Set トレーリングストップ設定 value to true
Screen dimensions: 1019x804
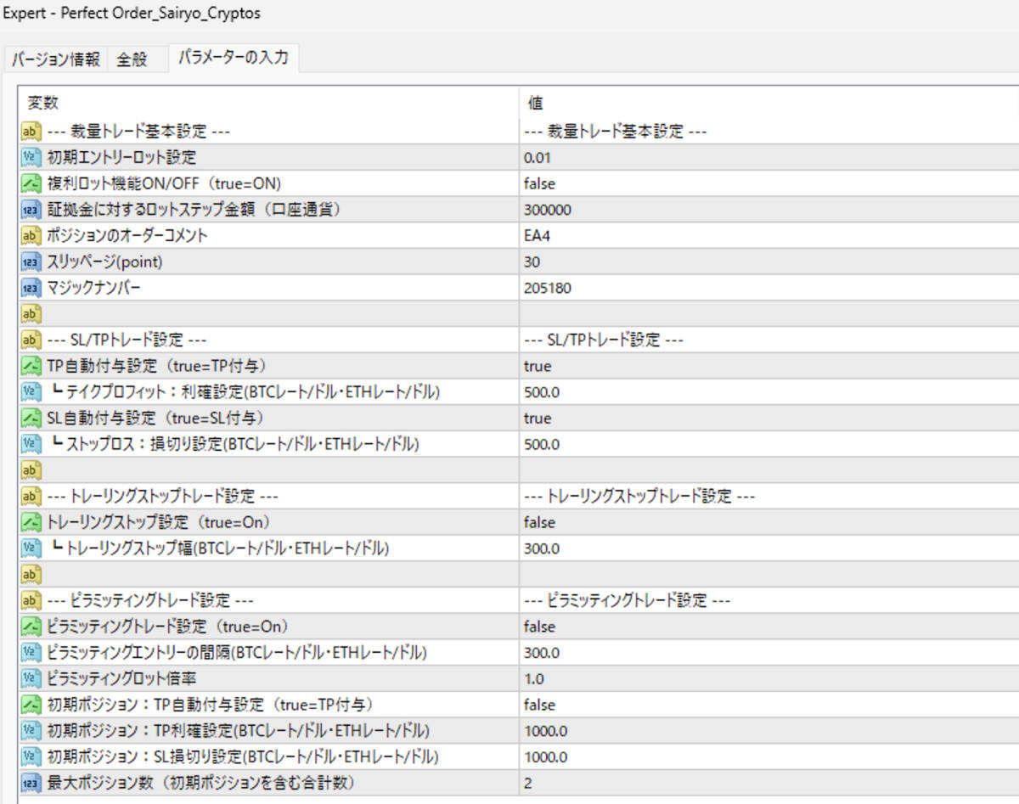coord(594,522)
